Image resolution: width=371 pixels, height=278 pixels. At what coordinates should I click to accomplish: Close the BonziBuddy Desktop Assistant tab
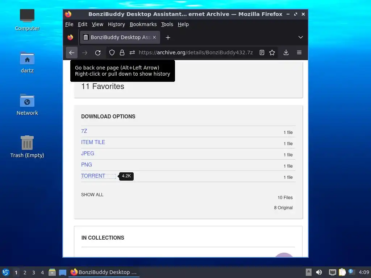pos(154,37)
